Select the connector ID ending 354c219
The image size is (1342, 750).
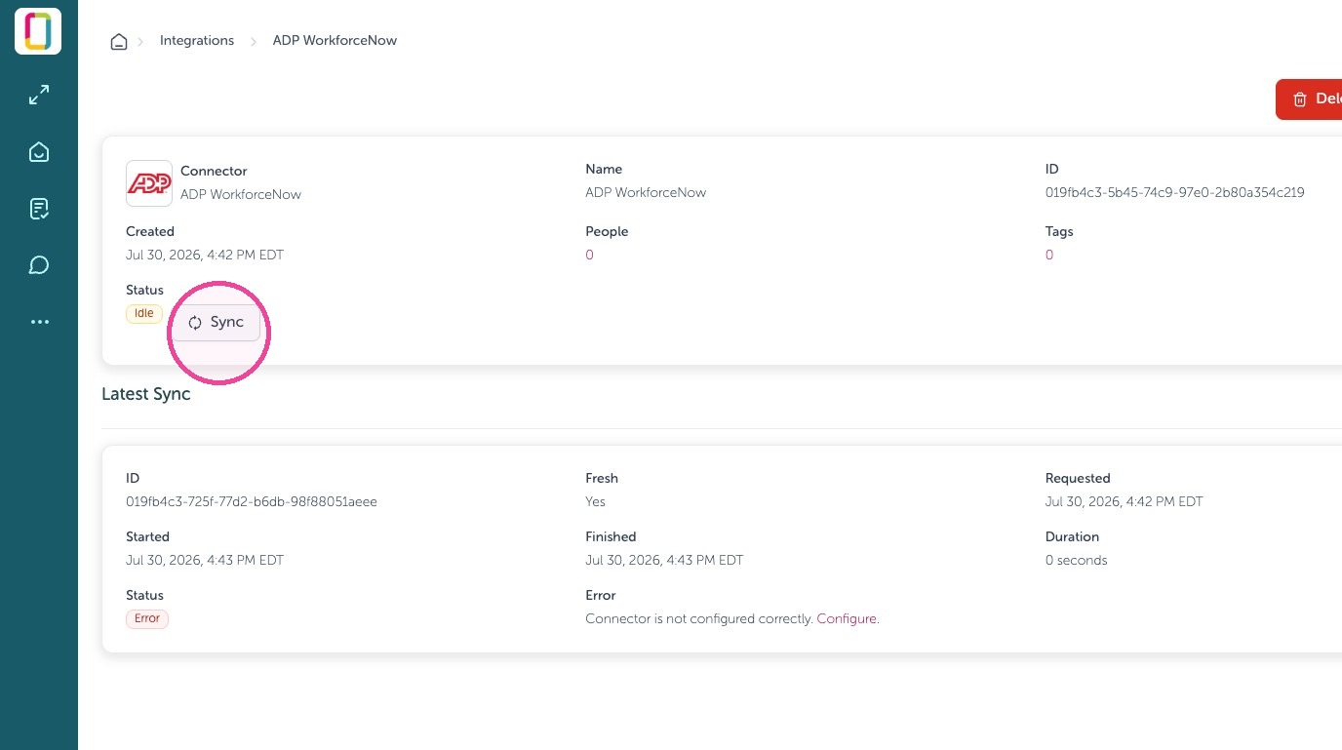tap(1174, 193)
